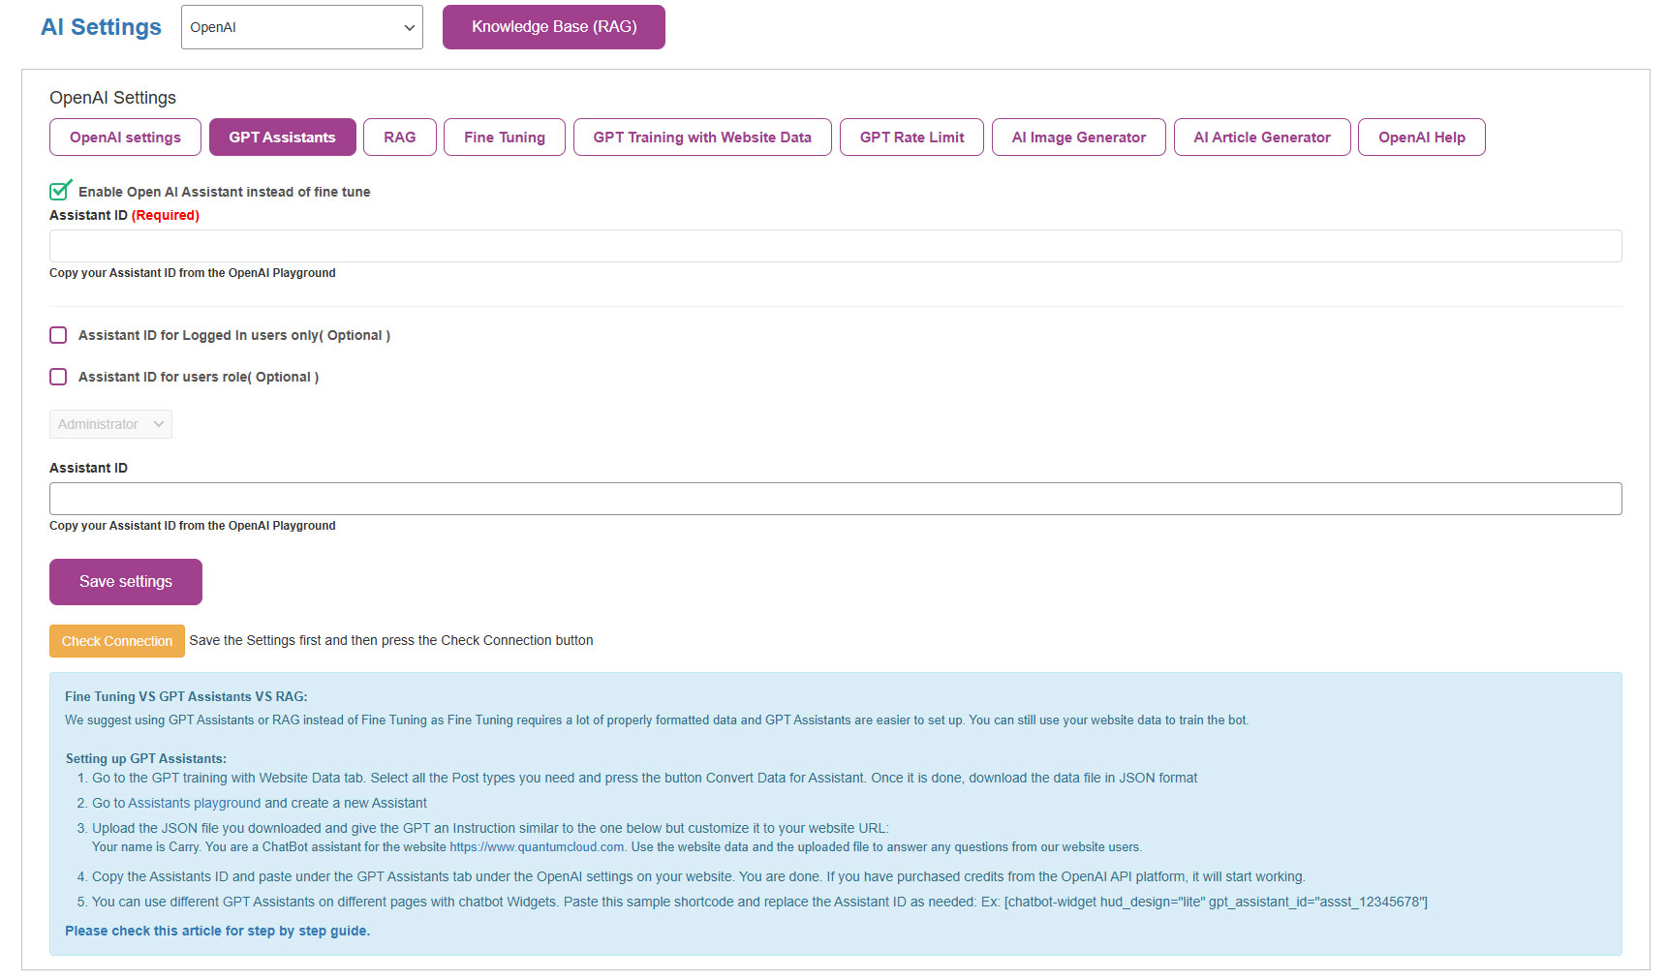Switch to the GPT Rate Limit tab
The width and height of the screenshot is (1667, 980).
(x=911, y=138)
